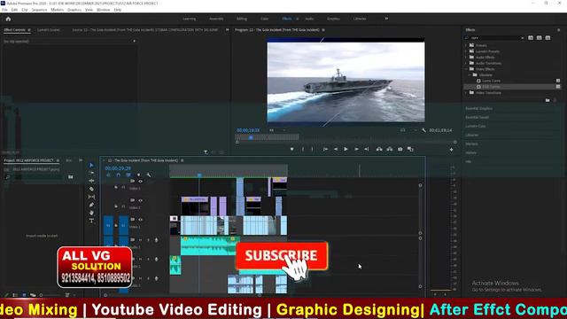Click Add Marker in timeline header
This screenshot has width=567, height=319.
tap(138, 175)
